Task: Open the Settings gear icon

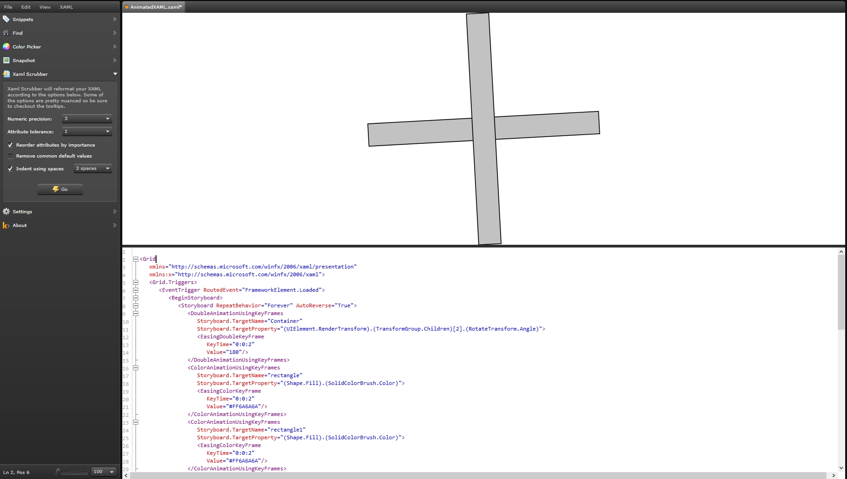Action: pyautogui.click(x=6, y=211)
